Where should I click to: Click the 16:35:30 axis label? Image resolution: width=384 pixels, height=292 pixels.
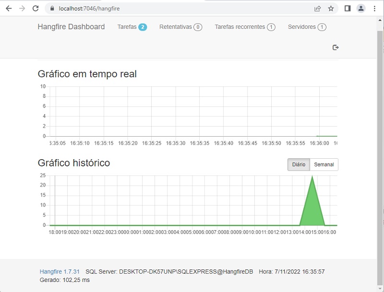tap(176, 143)
